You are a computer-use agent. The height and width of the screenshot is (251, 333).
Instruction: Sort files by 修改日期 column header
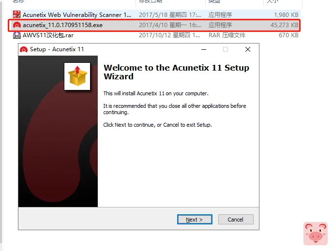(x=151, y=1)
